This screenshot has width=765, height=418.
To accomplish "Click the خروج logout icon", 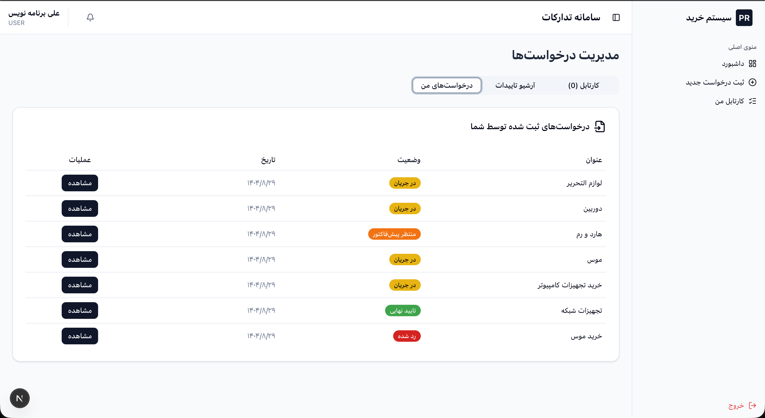I will point(752,406).
